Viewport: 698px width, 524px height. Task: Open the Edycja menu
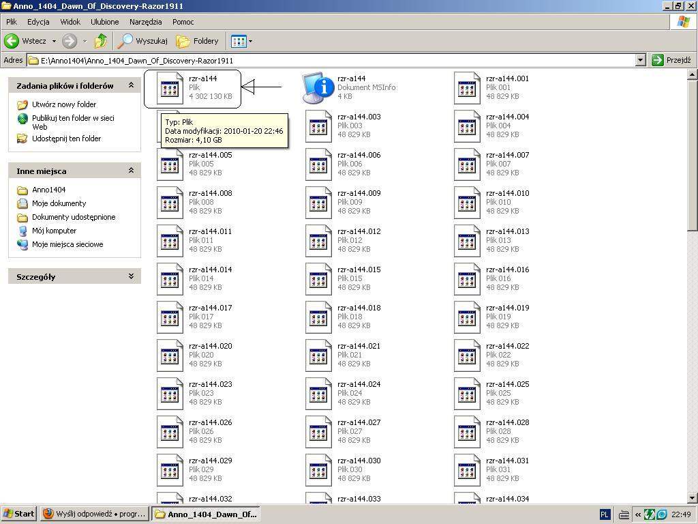(38, 22)
